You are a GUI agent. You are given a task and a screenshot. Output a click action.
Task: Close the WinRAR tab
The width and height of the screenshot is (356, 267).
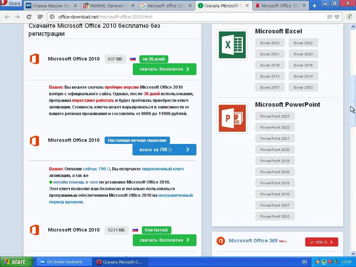pos(133,6)
